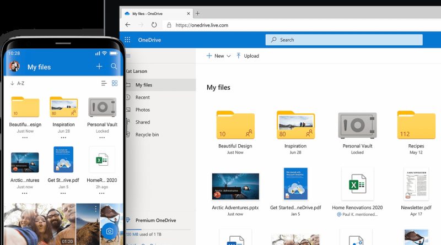Viewport: 441px width, 245px height.
Task: Open the Home Renovations 2020 Excel file
Action: pyautogui.click(x=357, y=184)
